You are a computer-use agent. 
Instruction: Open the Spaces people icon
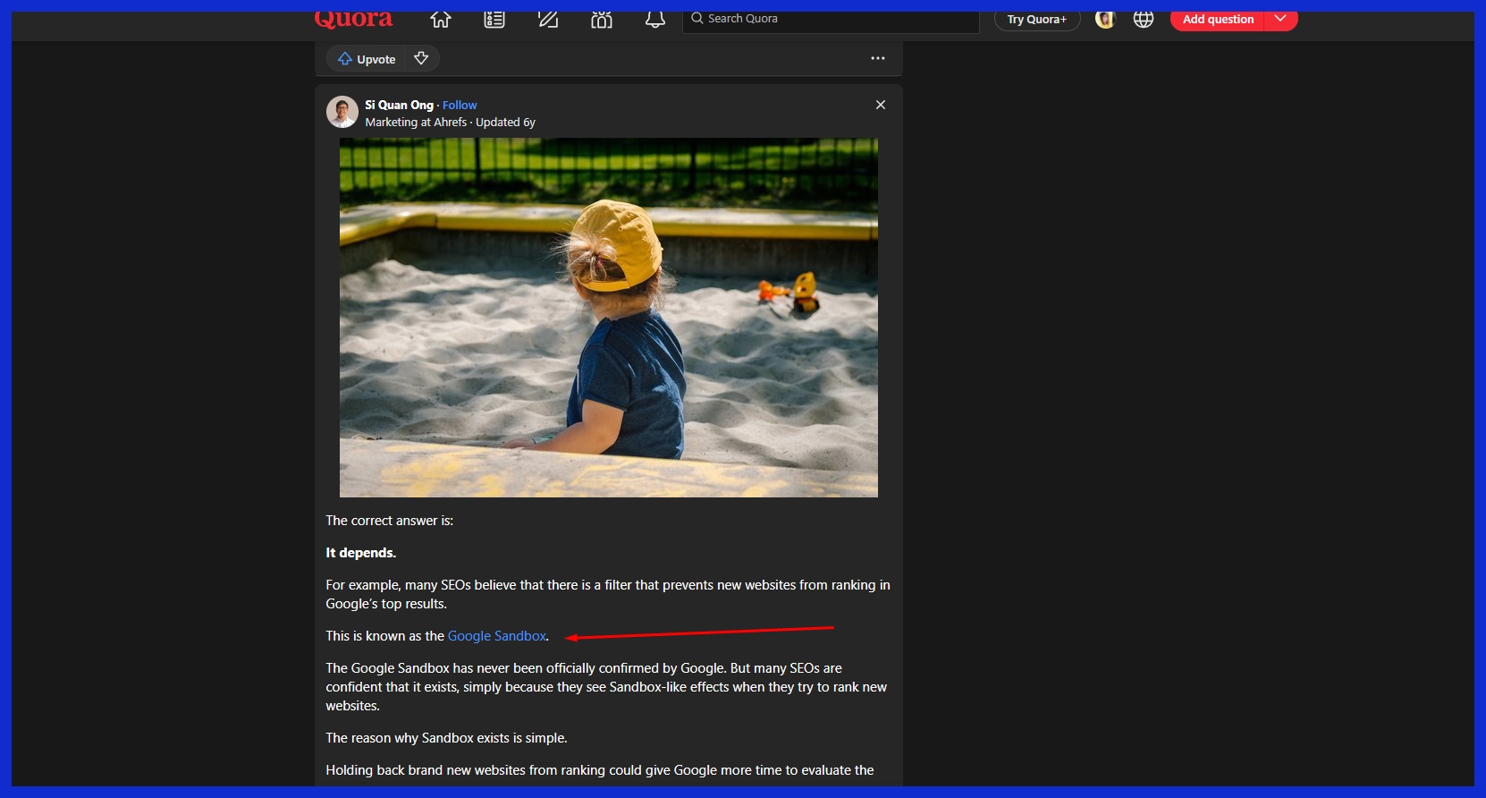602,20
